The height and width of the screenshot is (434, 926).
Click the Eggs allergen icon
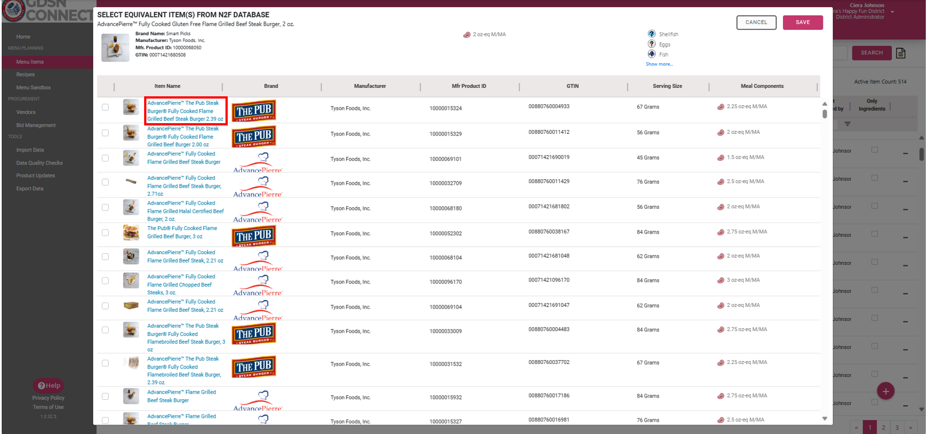coord(652,44)
